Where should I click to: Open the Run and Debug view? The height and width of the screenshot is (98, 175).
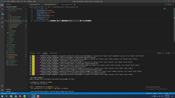(x=2, y=18)
